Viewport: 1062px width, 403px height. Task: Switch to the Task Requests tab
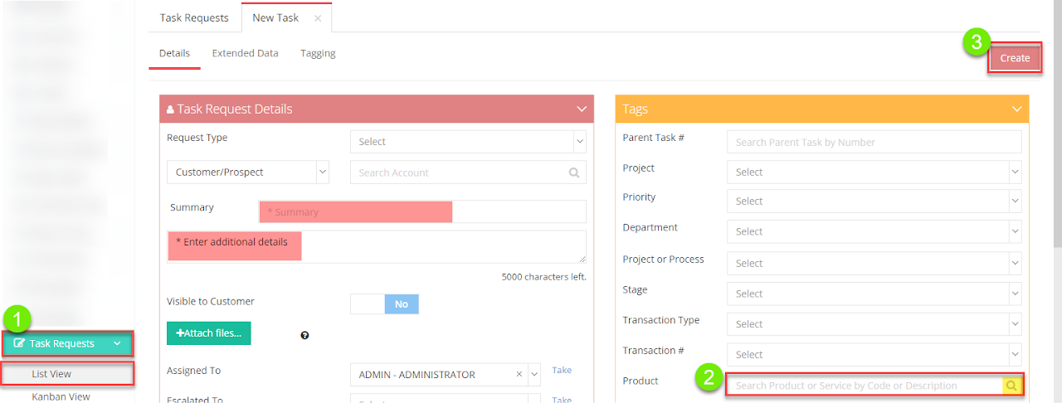193,17
